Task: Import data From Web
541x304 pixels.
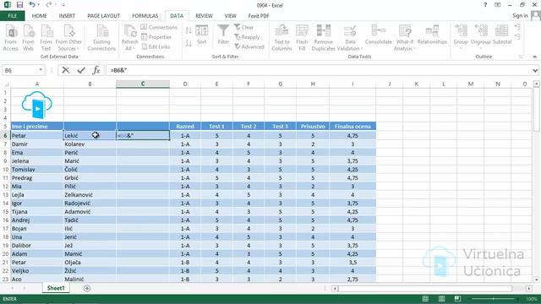Action: pyautogui.click(x=28, y=38)
